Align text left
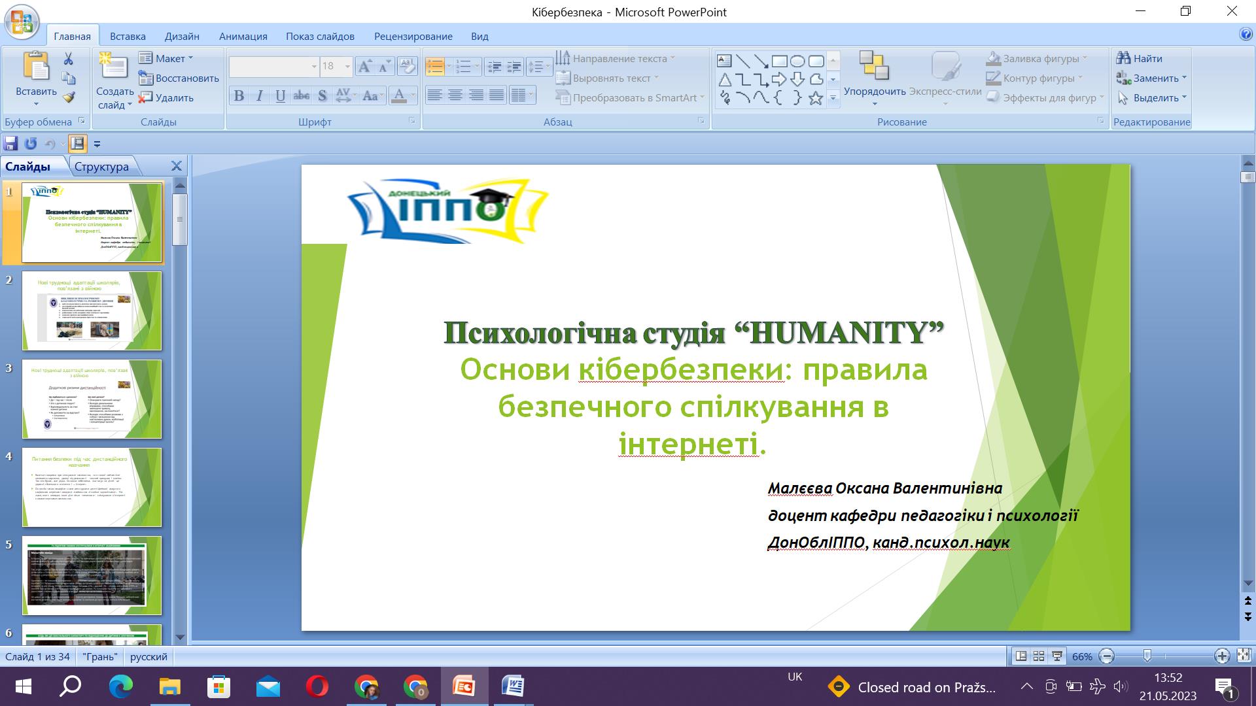This screenshot has height=706, width=1256. tap(434, 95)
